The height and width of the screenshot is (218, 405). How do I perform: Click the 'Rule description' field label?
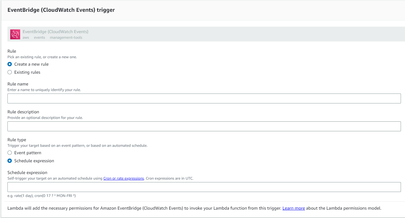[x=23, y=112]
